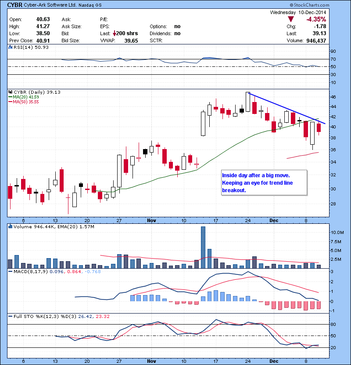
Task: Click the MA(20) 41.59 legend text
Action: [x=26, y=97]
